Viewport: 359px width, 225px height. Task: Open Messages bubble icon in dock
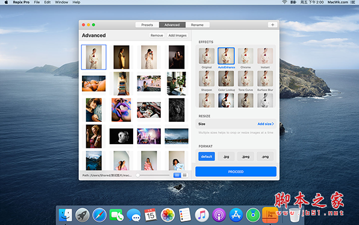[134, 215]
